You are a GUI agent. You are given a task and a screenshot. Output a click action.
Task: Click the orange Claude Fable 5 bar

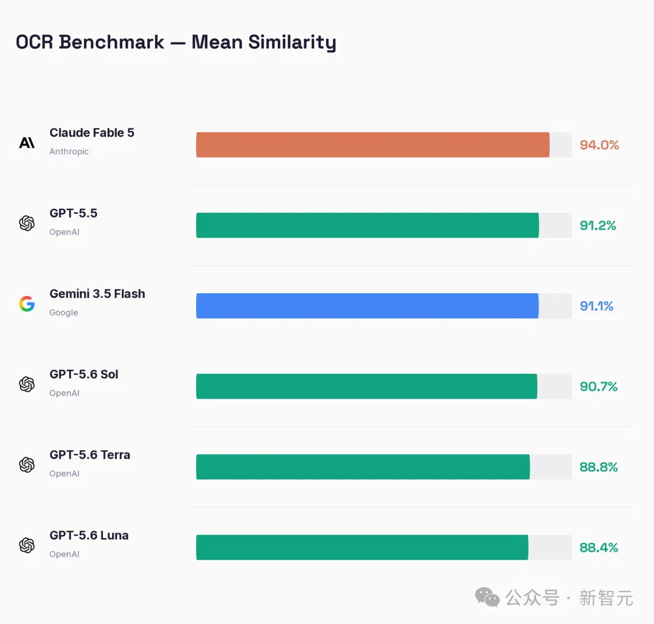pyautogui.click(x=372, y=145)
